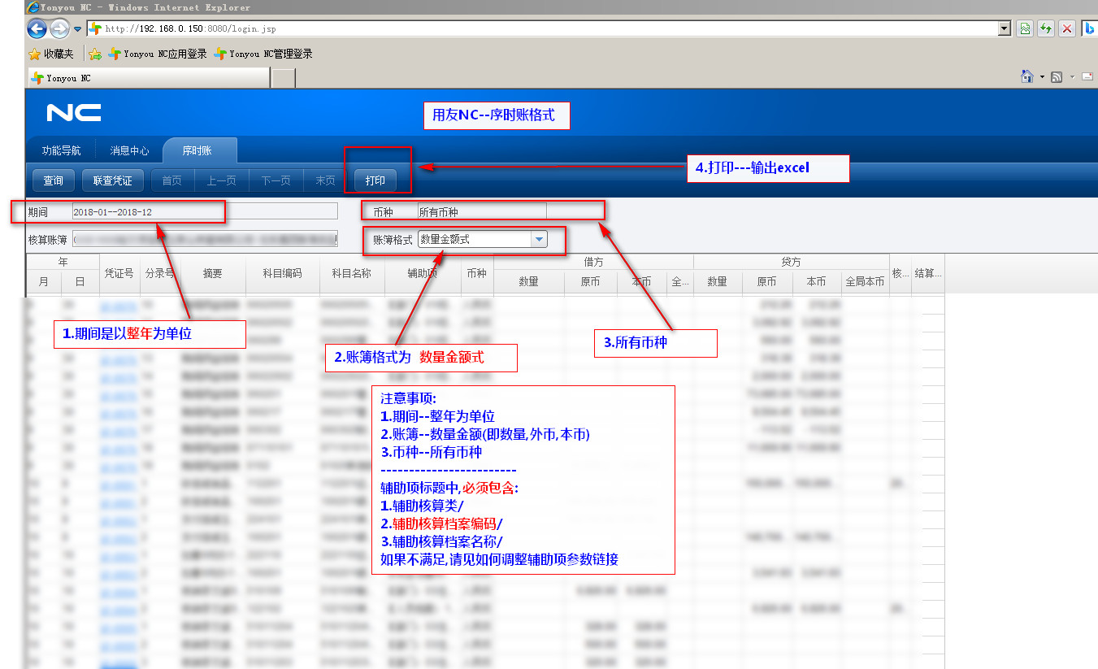Click the Add to Favorites Bar star icon
1098x669 pixels.
tap(95, 54)
